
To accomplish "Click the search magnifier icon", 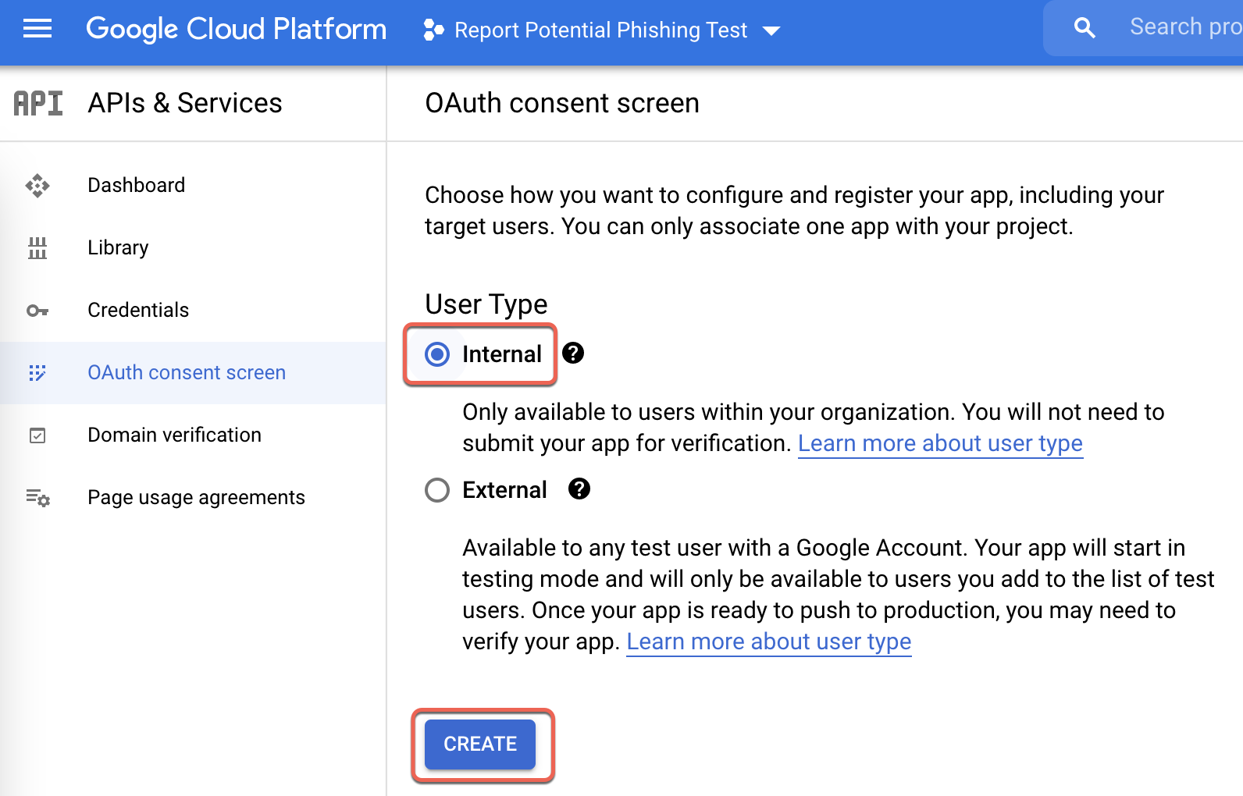I will point(1085,28).
